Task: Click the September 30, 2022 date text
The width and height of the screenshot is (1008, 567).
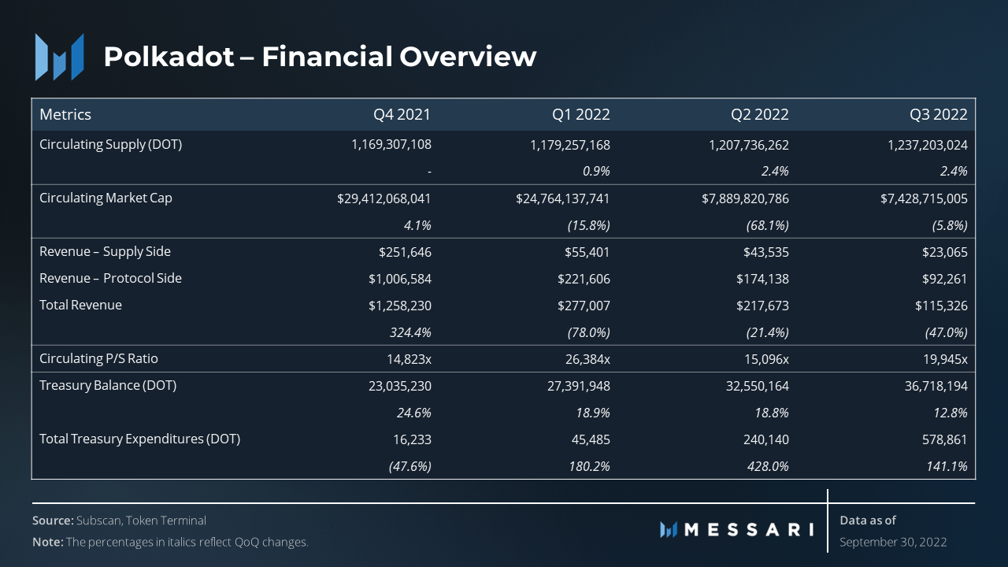Action: click(893, 542)
